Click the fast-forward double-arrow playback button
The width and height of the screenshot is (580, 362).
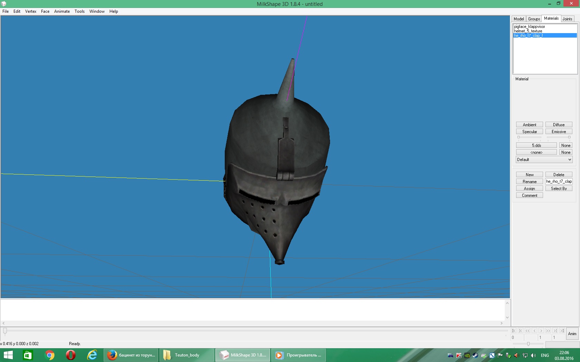548,331
